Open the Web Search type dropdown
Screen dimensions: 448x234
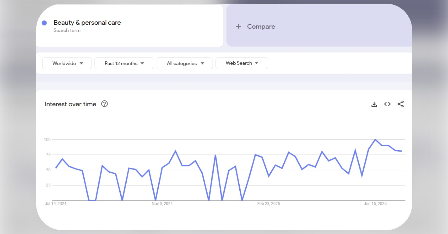(x=241, y=63)
